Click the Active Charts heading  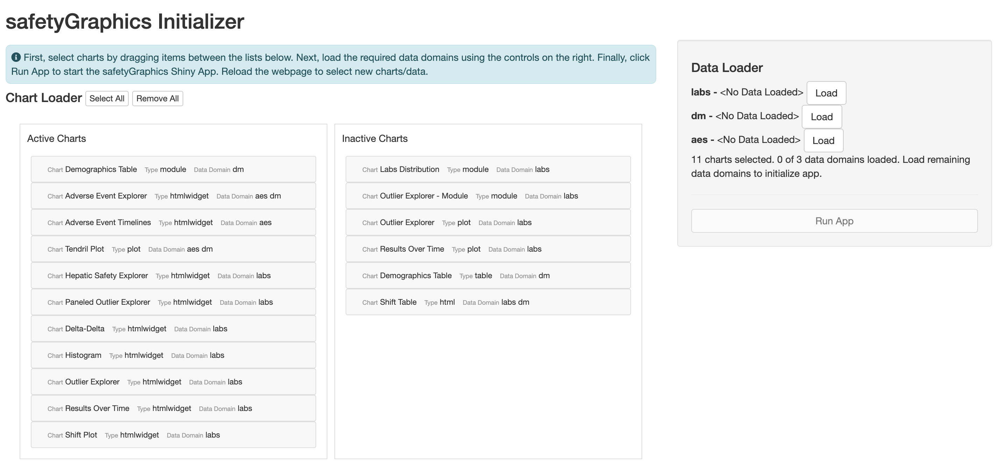point(57,138)
